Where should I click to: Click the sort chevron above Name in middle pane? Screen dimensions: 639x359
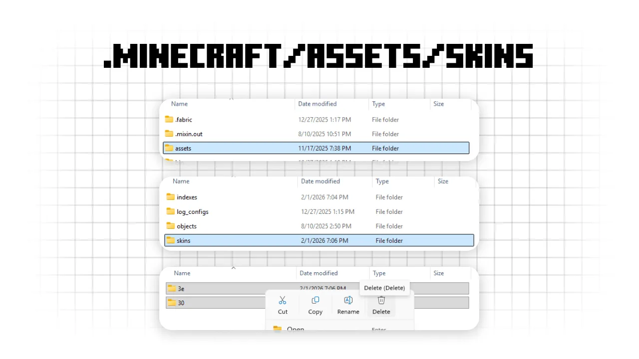coord(233,178)
